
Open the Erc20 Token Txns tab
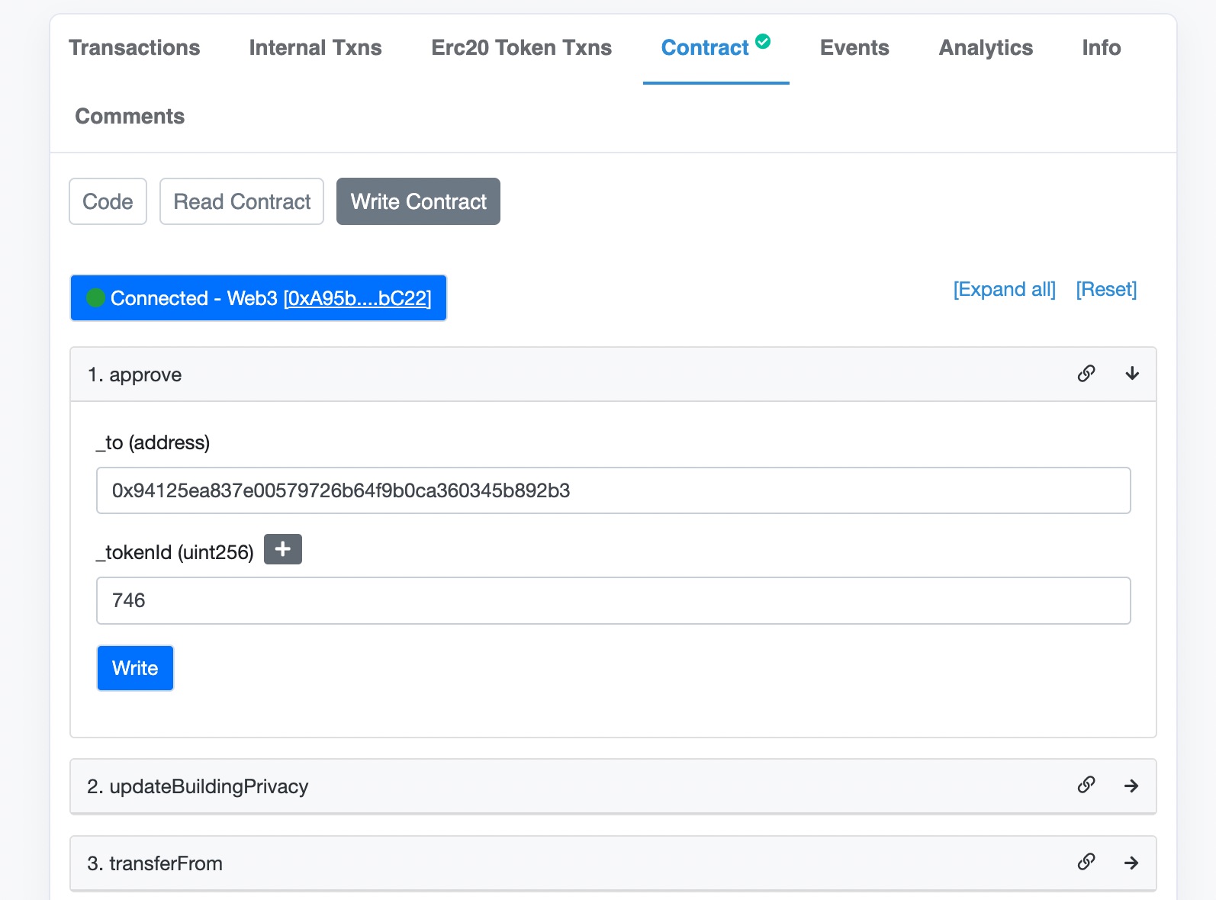521,47
